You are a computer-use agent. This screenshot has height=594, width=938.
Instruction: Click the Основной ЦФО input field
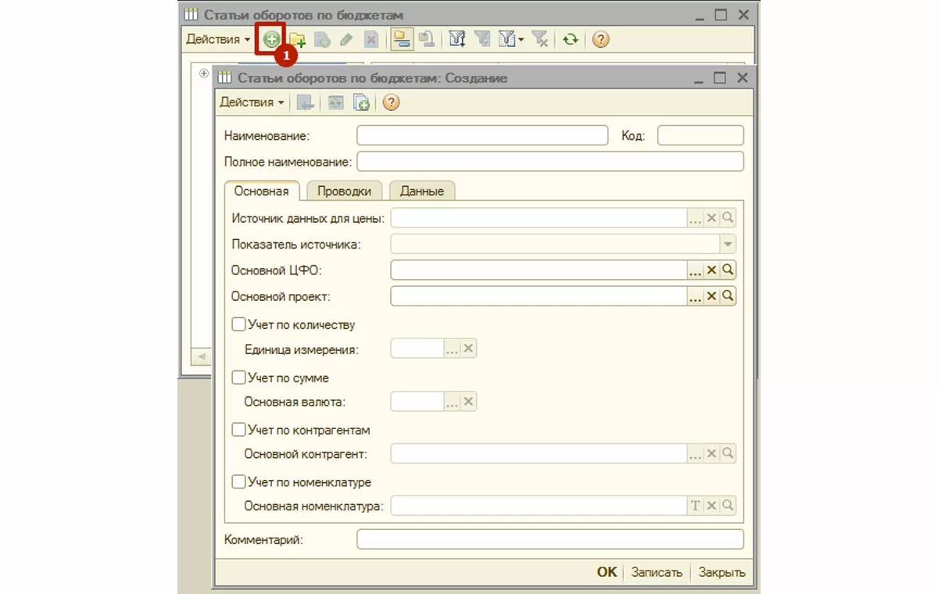(x=539, y=270)
